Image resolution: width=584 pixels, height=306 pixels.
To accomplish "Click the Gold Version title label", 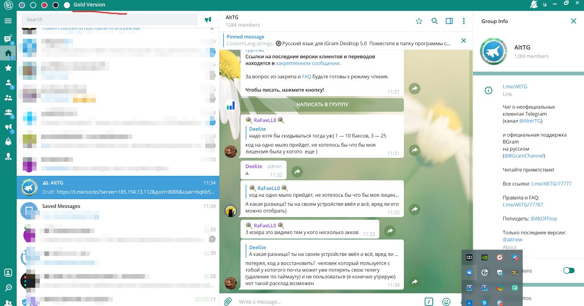I will [x=90, y=5].
